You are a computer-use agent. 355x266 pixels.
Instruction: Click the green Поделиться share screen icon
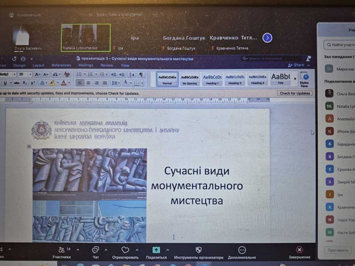pyautogui.click(x=156, y=250)
